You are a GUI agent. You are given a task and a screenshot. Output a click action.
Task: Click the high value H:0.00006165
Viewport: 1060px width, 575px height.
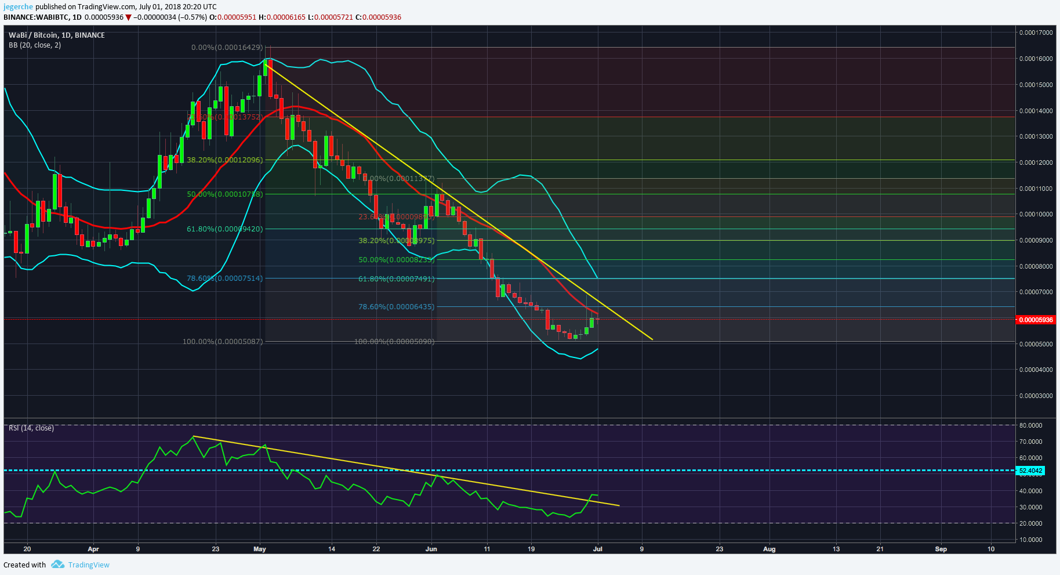pos(282,17)
